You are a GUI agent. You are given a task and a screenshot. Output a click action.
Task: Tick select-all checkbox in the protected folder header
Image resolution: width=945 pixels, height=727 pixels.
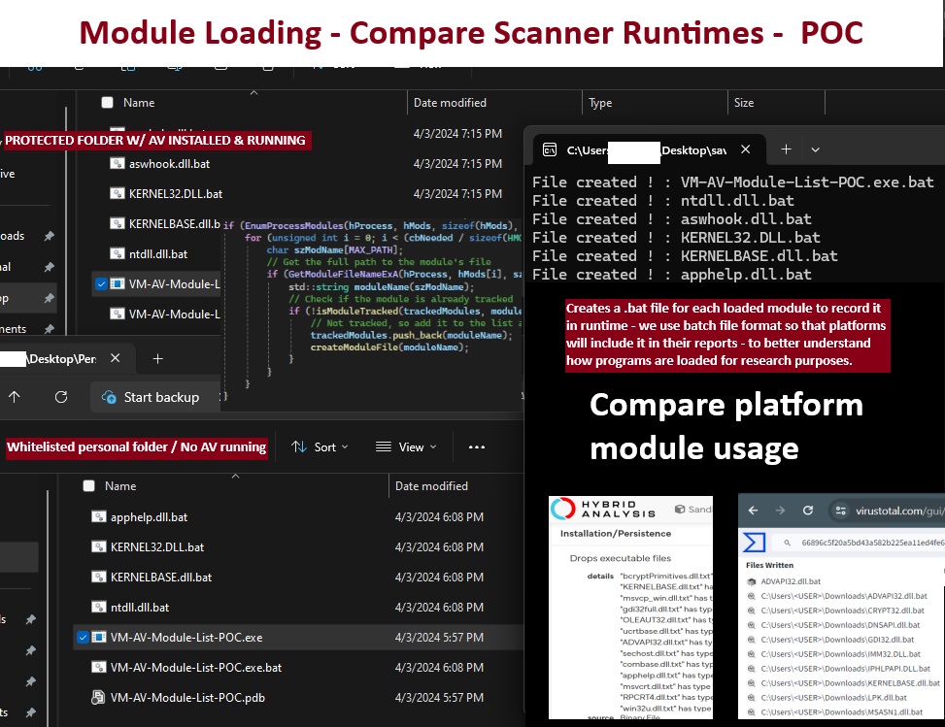107,102
